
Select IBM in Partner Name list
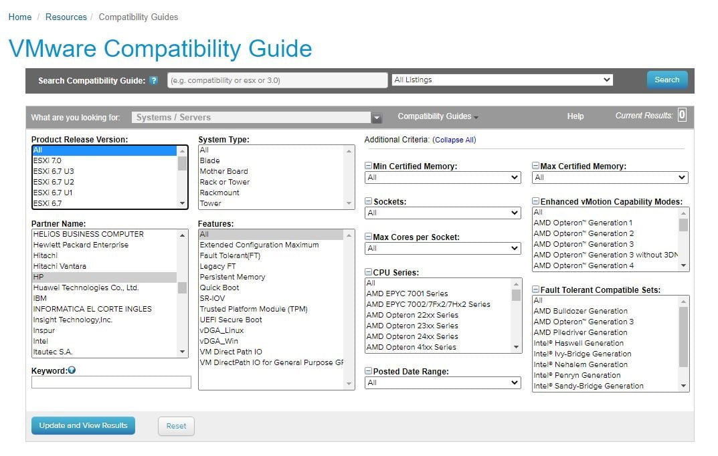click(104, 298)
